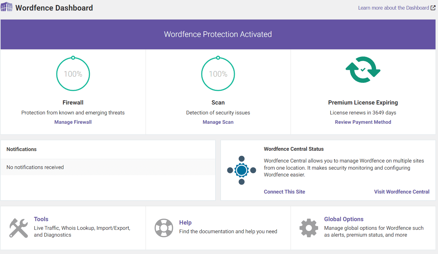Open the Manage Firewall link
The image size is (438, 254).
coord(73,122)
